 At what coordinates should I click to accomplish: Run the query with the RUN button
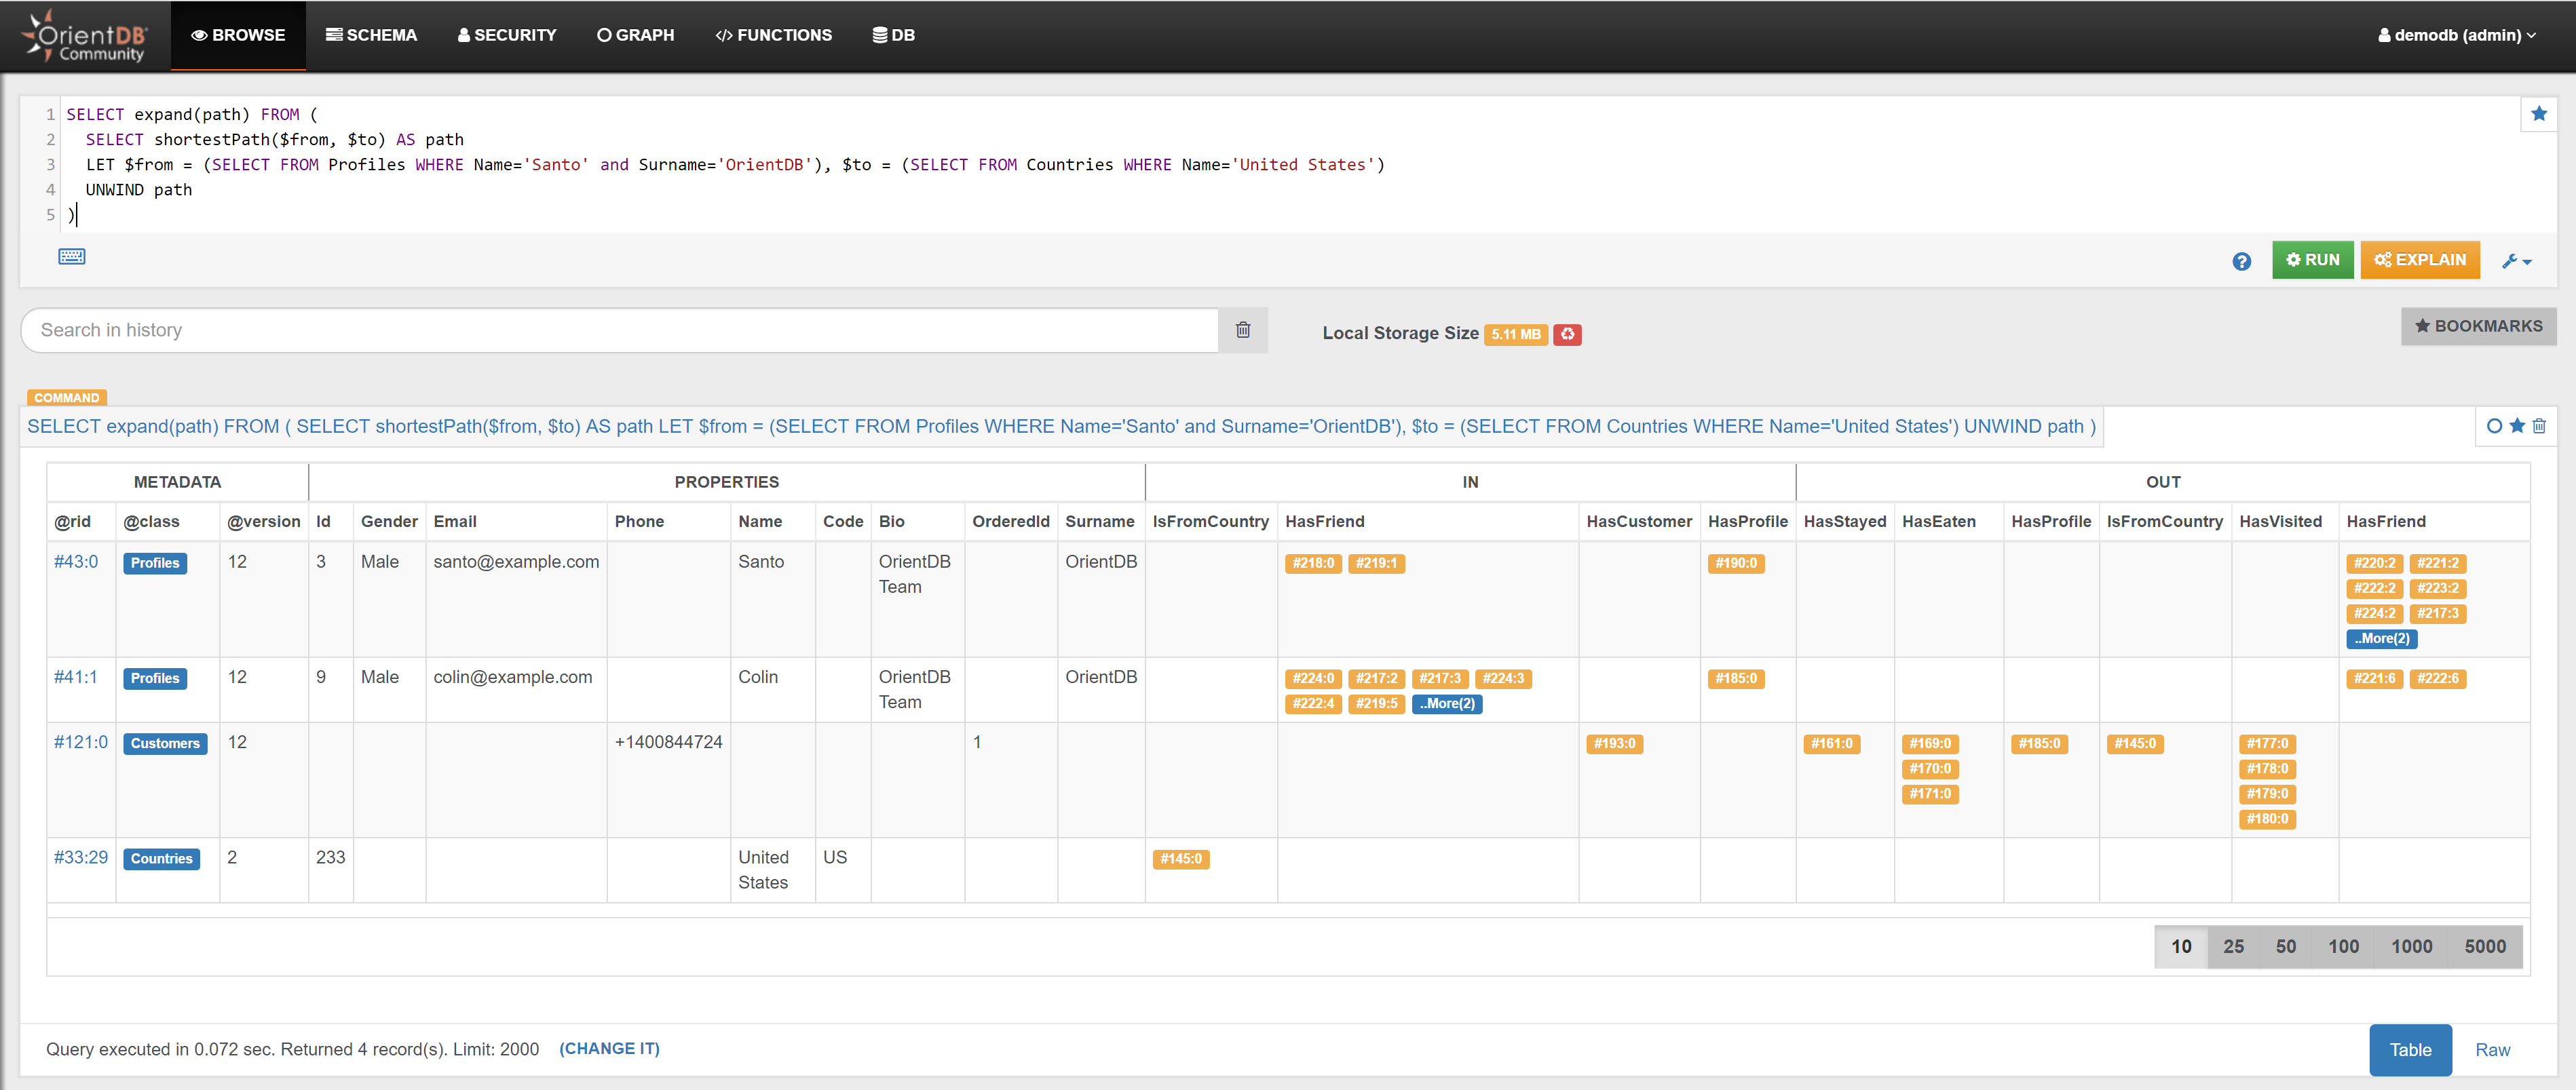tap(2312, 260)
